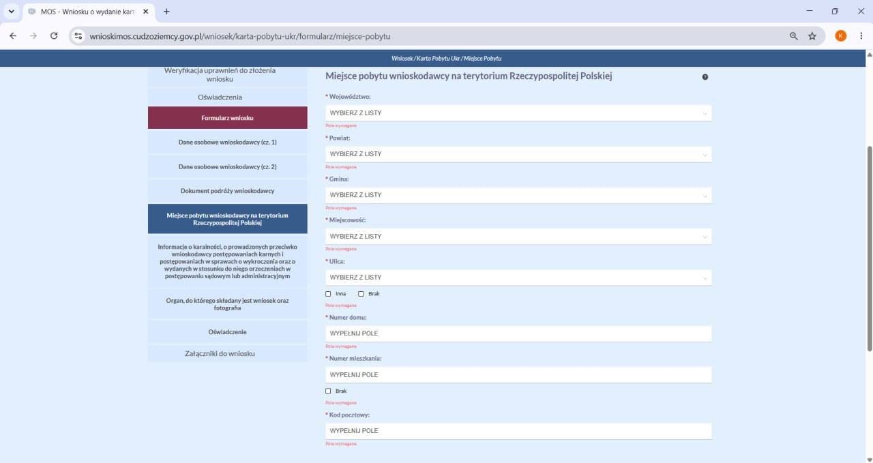The width and height of the screenshot is (873, 463).
Task: Click the help question mark icon
Action: [x=705, y=77]
